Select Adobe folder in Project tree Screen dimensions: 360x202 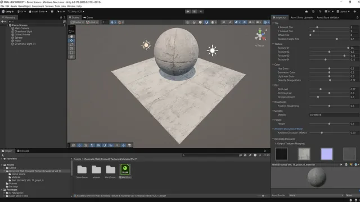pos(12,168)
